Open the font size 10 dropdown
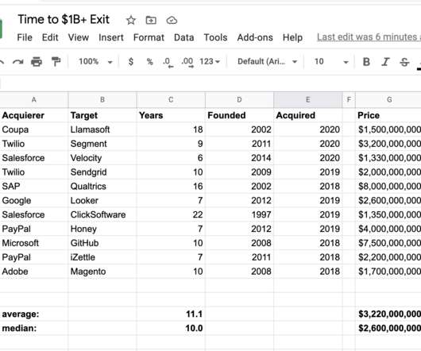Screen dimensions: 421x351 (331, 62)
